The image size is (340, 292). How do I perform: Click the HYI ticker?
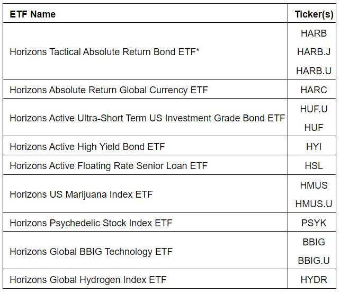[x=314, y=146]
